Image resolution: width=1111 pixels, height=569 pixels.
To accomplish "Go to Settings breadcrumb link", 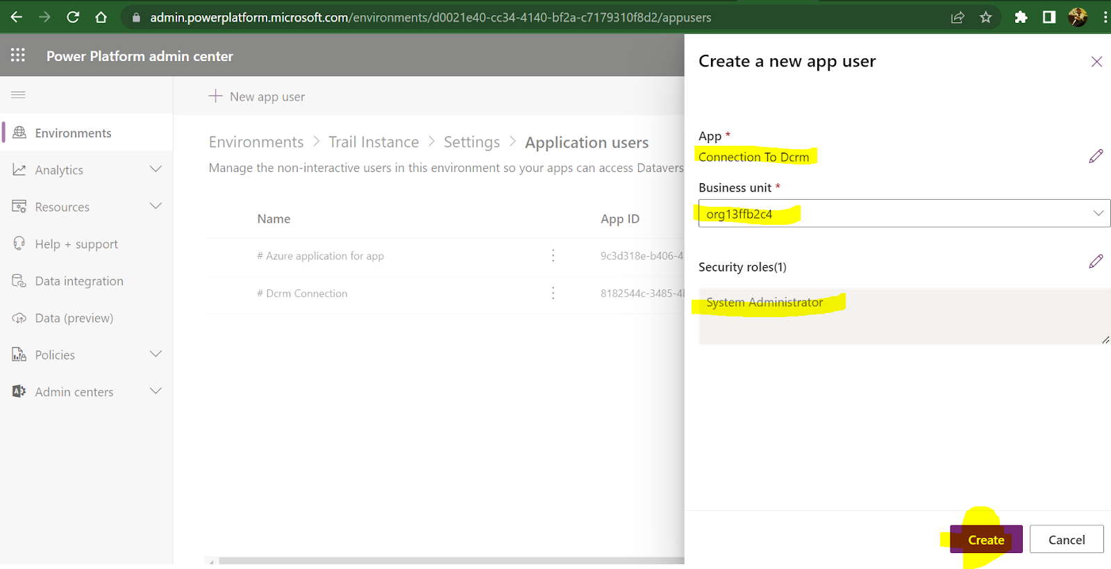I will 471,142.
